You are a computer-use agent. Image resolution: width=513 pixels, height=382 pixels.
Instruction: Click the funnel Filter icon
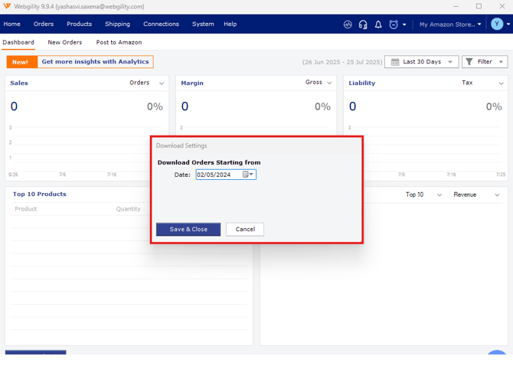(x=471, y=62)
